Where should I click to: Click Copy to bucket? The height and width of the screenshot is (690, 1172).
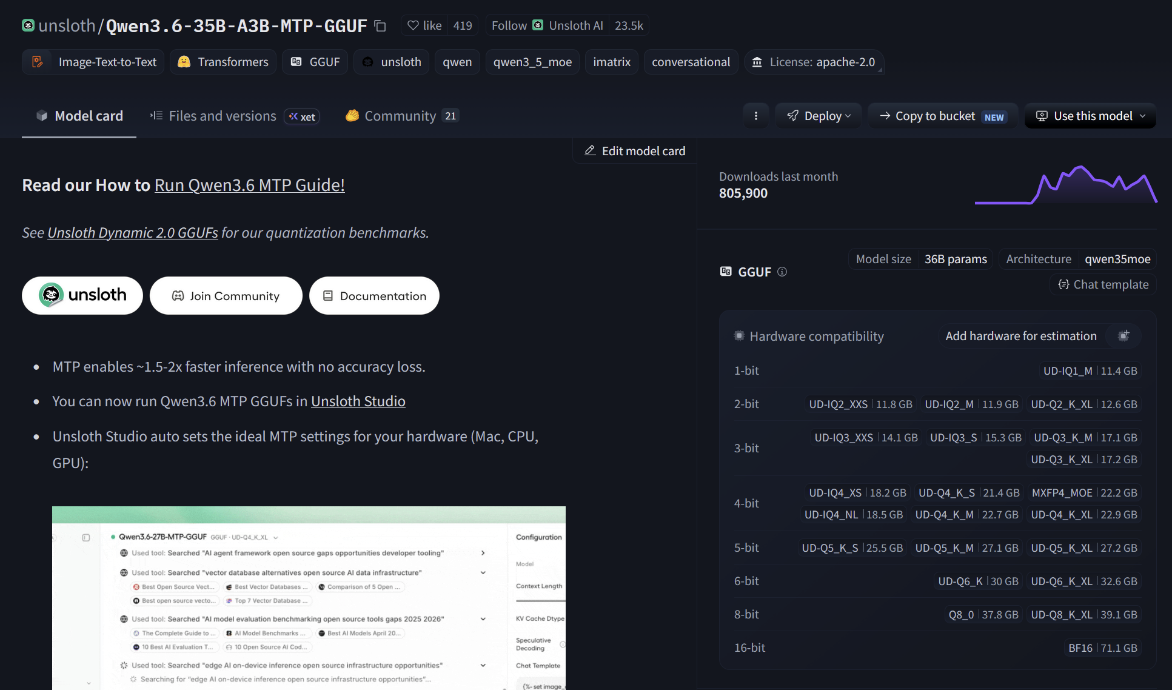tap(943, 116)
